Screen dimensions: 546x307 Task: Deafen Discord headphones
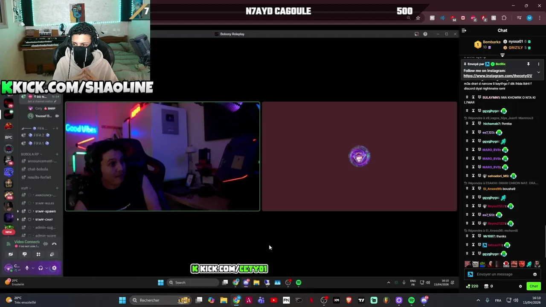click(40, 268)
